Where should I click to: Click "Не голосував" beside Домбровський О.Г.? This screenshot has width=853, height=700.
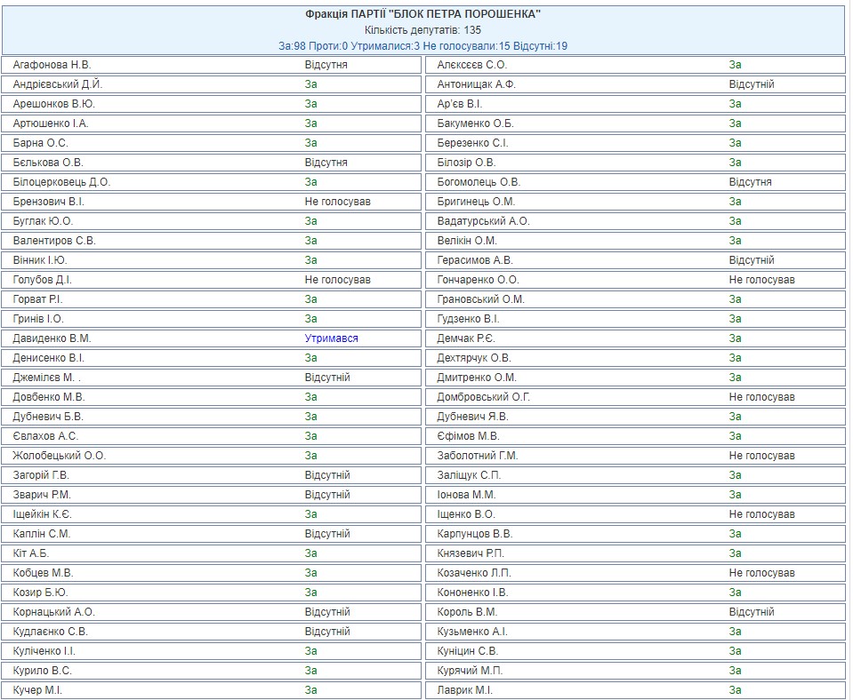[x=761, y=397]
